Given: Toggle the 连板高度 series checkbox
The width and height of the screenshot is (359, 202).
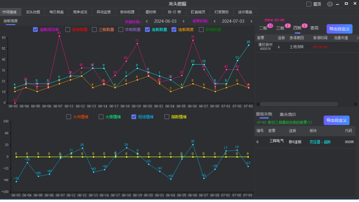Looking at the screenshot, I should (174, 30).
